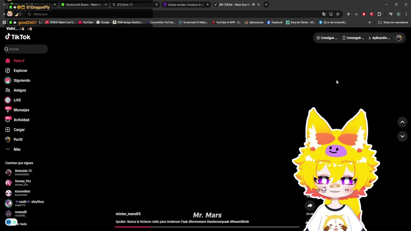Close the TikTok browser tab
411x231 pixels.
coord(258,4)
